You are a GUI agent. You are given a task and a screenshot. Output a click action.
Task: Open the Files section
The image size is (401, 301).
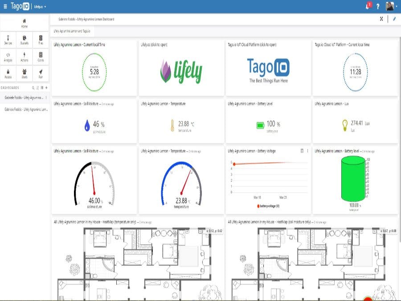(x=41, y=40)
